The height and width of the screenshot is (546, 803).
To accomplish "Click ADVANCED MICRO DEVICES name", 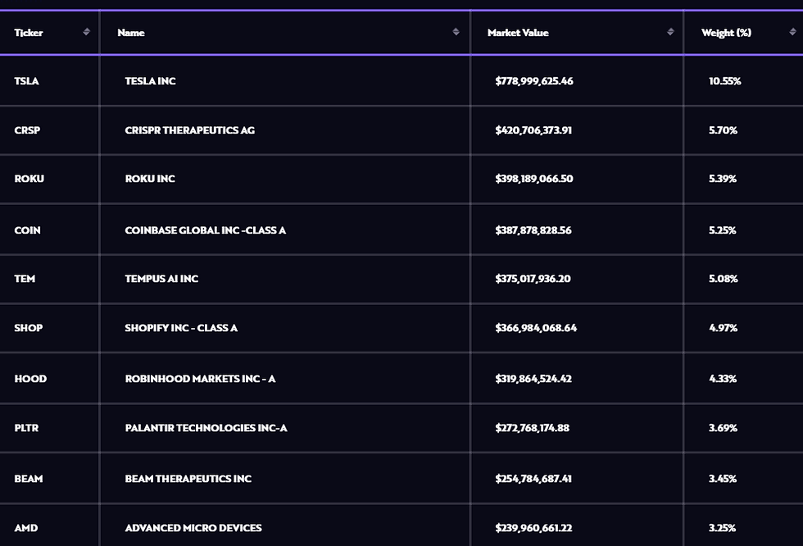I will point(193,528).
